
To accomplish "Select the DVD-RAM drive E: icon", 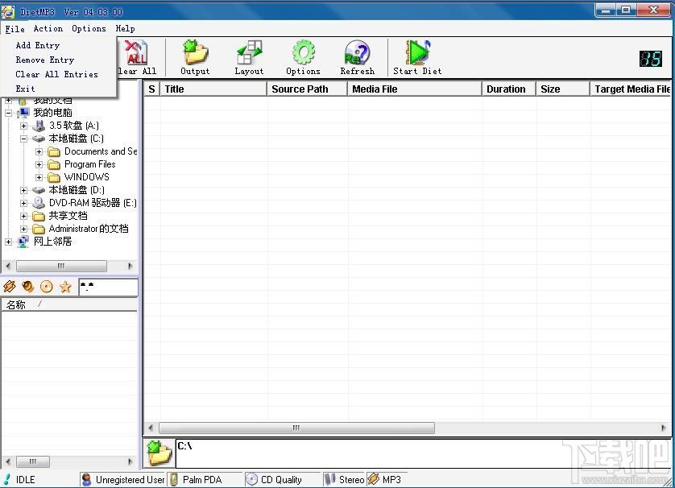I will tap(39, 203).
